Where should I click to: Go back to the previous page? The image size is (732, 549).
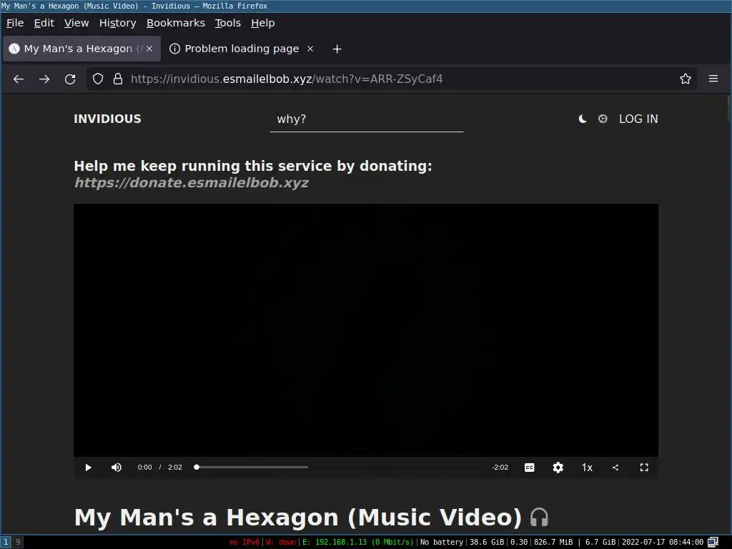[19, 79]
